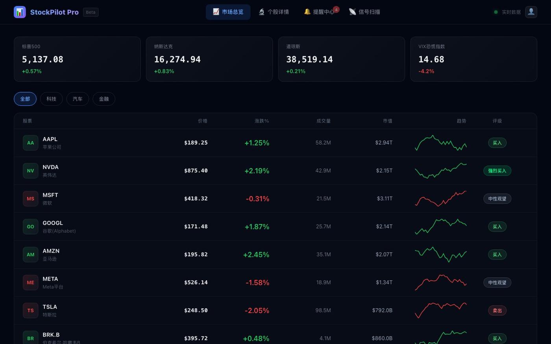Click the 卖出 rating badge for TSLA

(497, 310)
